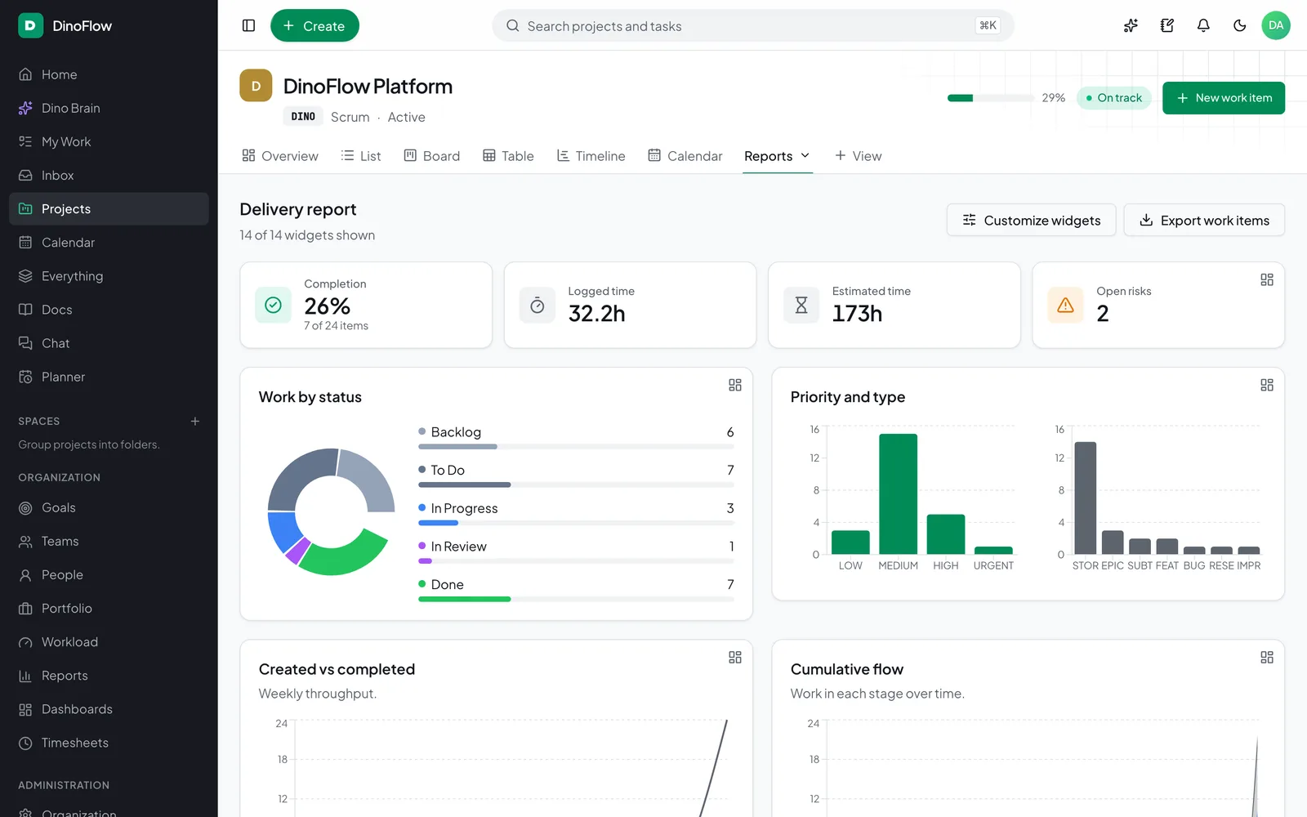Click the 29% project progress bar
The height and width of the screenshot is (817, 1307).
(x=991, y=98)
